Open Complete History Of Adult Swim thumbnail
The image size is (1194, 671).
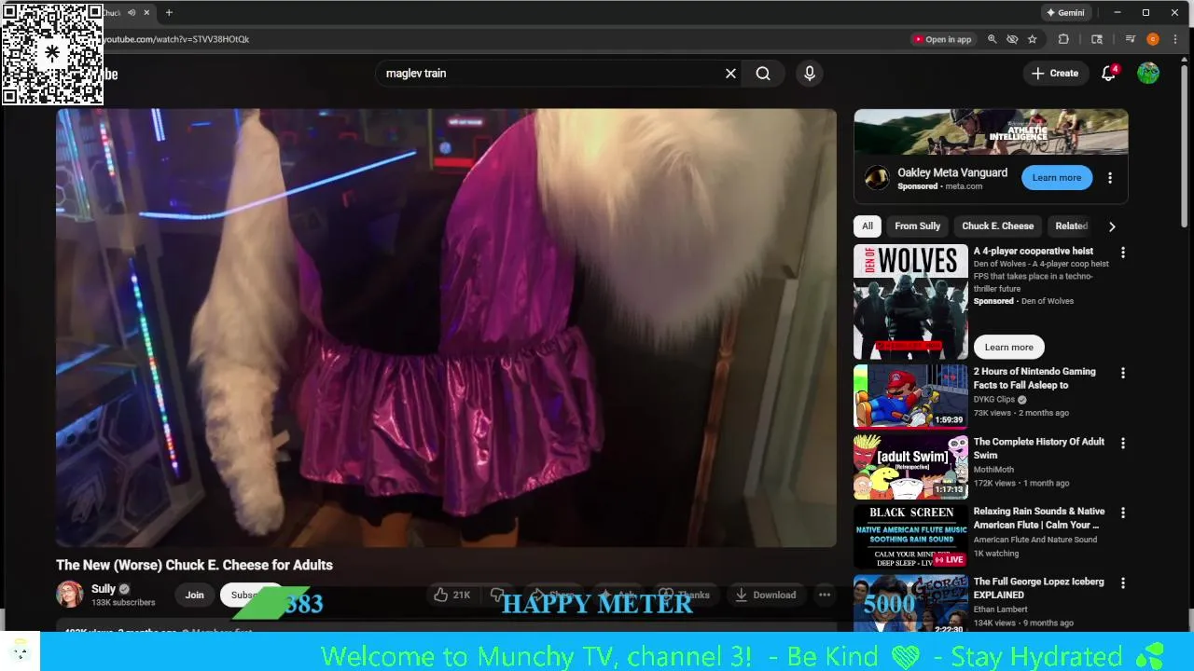910,467
